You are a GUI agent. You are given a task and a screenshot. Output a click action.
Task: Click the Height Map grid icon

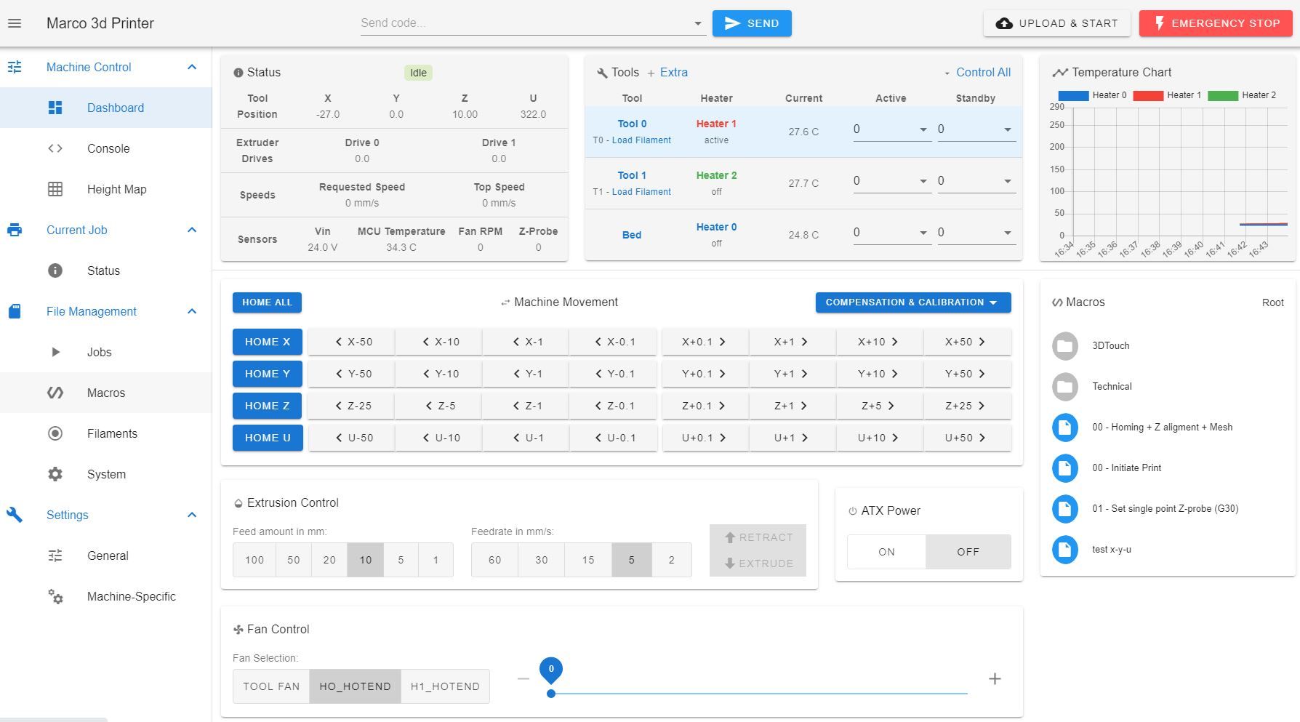pyautogui.click(x=55, y=189)
